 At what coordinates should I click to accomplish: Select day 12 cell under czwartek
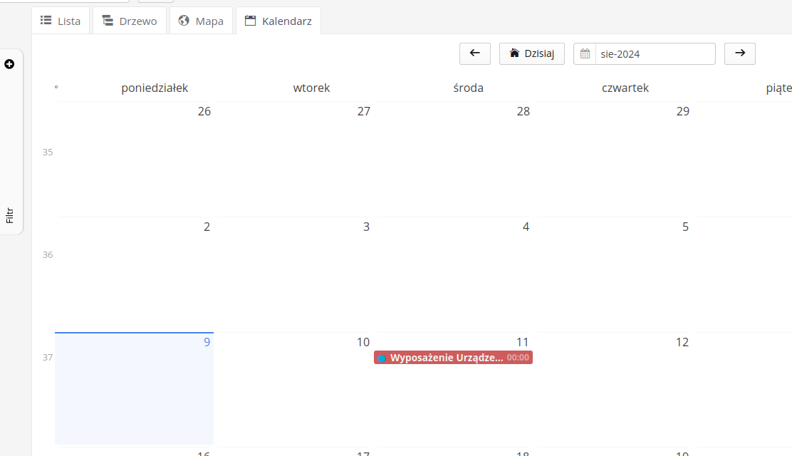[617, 392]
